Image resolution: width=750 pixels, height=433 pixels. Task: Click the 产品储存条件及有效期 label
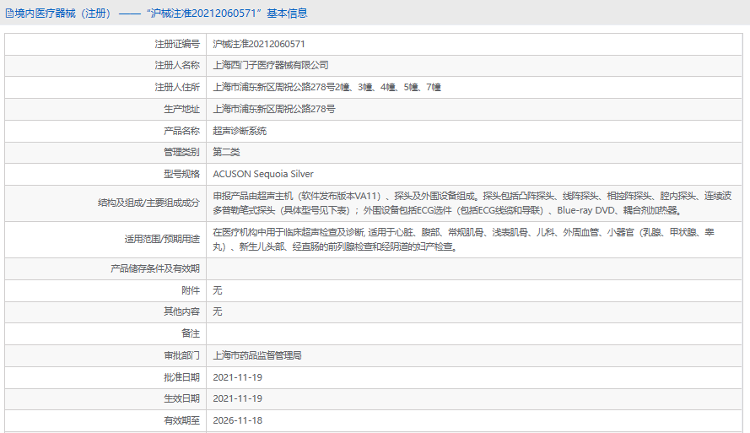[x=155, y=269]
